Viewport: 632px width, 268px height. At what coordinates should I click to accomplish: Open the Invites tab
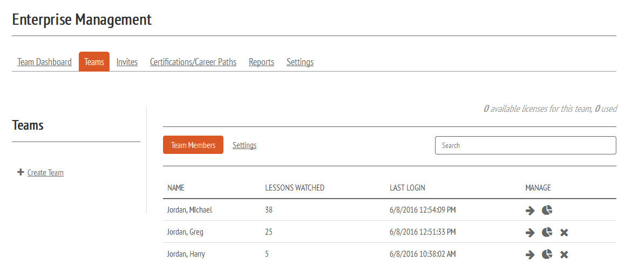coord(127,62)
